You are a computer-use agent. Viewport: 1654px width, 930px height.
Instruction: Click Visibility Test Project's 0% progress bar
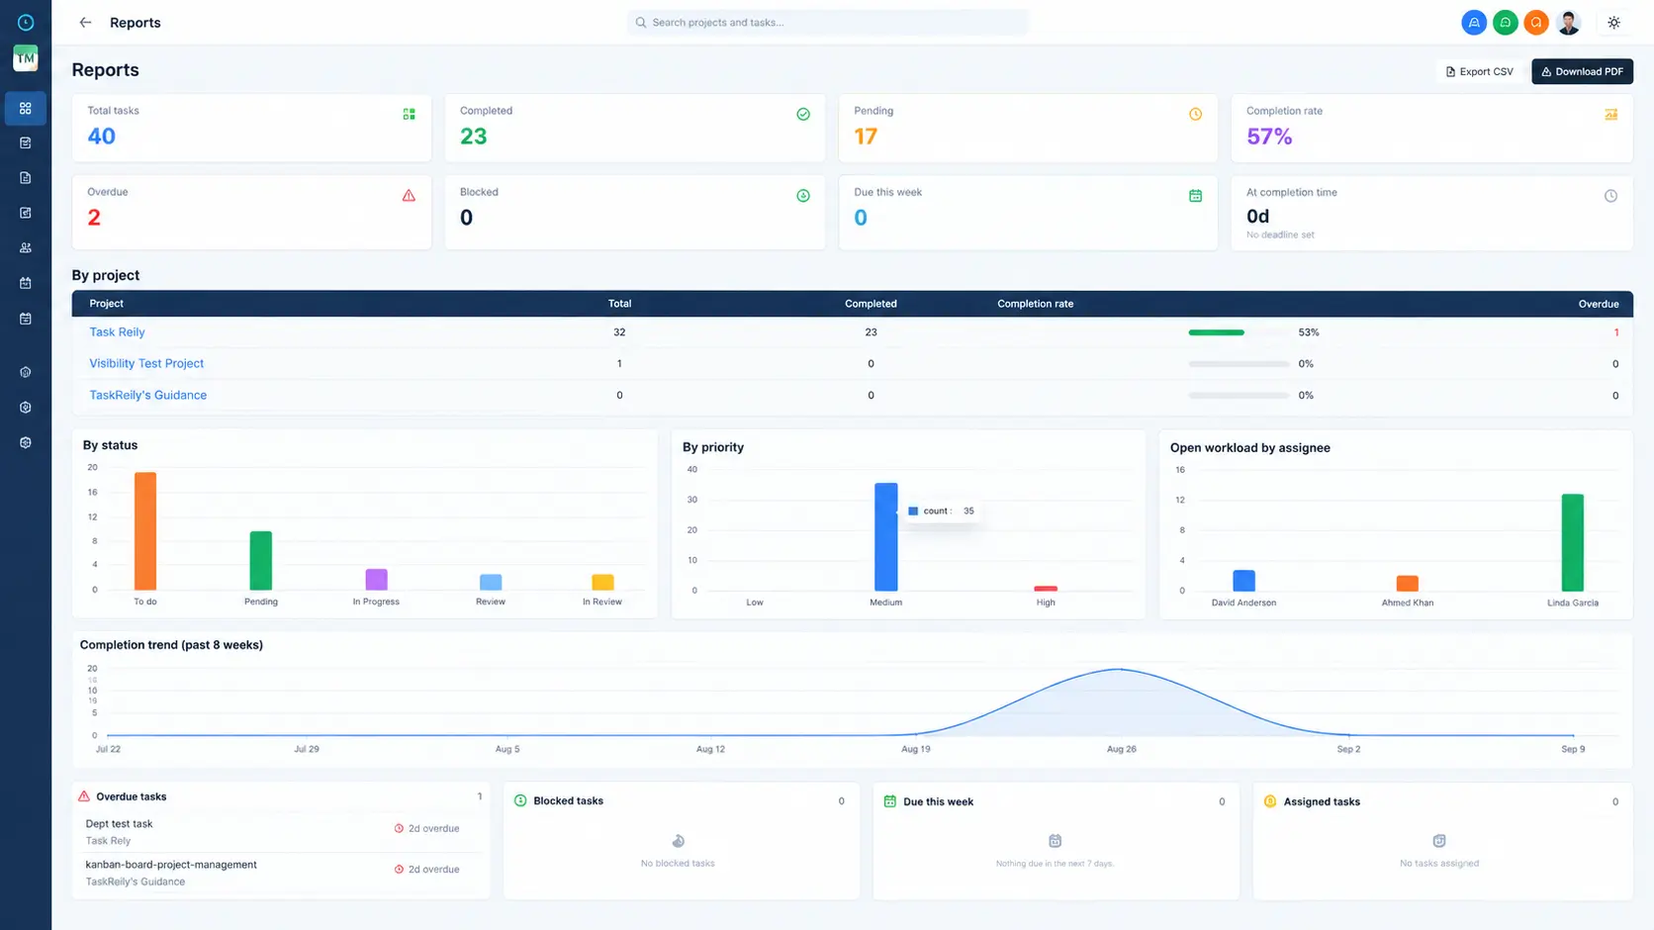coord(1239,364)
